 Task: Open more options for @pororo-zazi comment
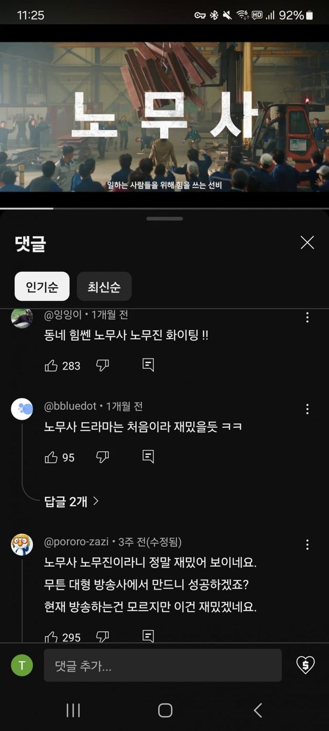pyautogui.click(x=307, y=544)
